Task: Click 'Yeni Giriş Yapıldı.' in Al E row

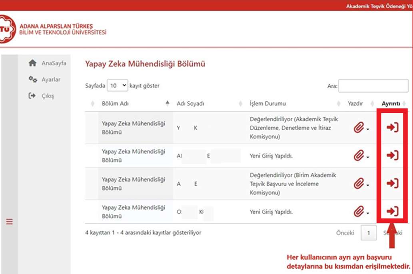Action: 271,156
